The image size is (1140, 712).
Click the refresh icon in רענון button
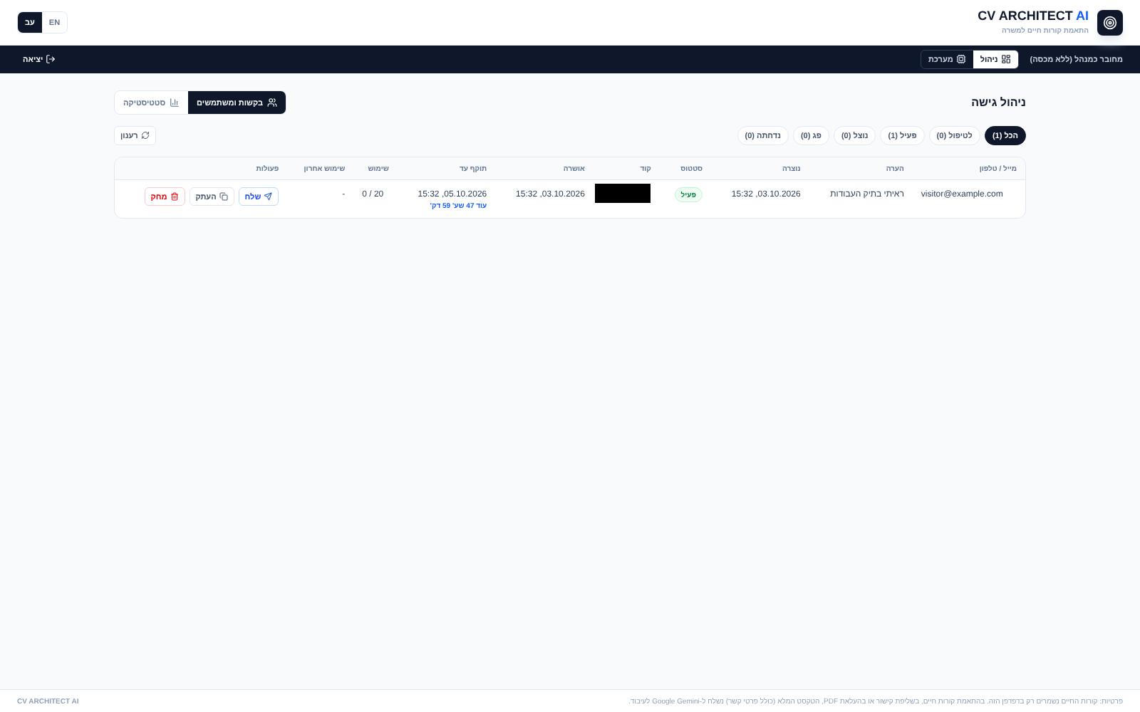click(145, 135)
